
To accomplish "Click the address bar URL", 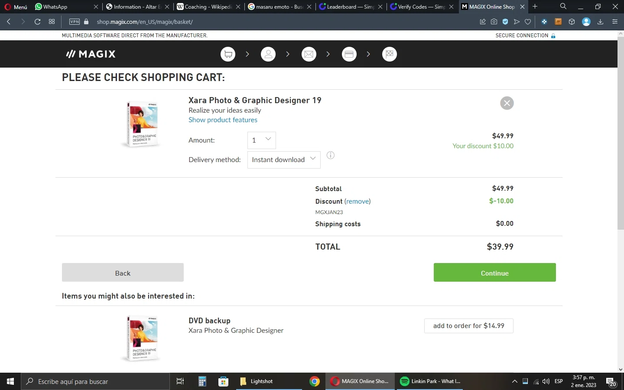I will tap(145, 22).
